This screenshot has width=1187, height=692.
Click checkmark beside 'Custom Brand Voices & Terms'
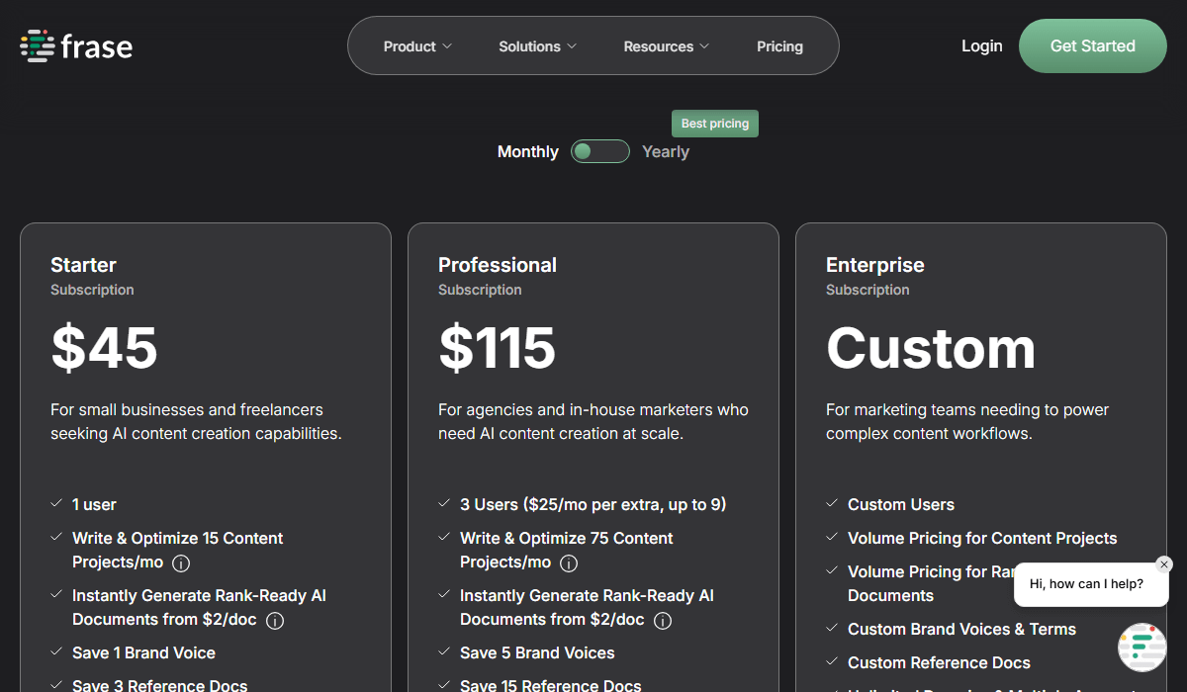(x=832, y=628)
